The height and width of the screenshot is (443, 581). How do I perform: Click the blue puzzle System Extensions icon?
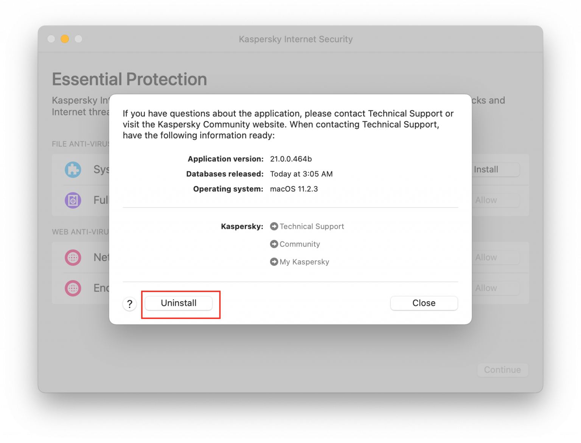coord(73,170)
